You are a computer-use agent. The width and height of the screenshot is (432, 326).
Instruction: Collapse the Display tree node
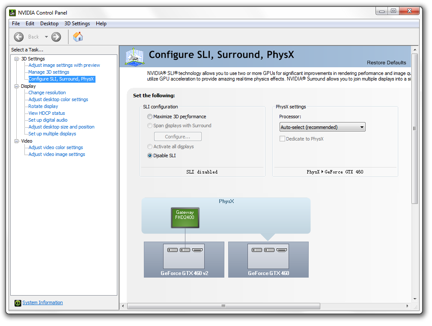click(17, 86)
